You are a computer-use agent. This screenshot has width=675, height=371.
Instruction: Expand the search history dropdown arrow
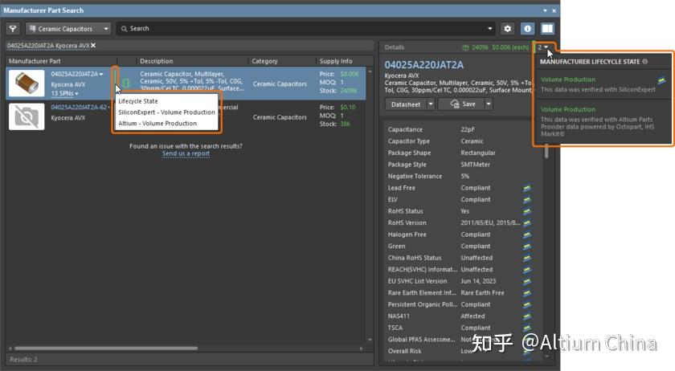pyautogui.click(x=490, y=29)
